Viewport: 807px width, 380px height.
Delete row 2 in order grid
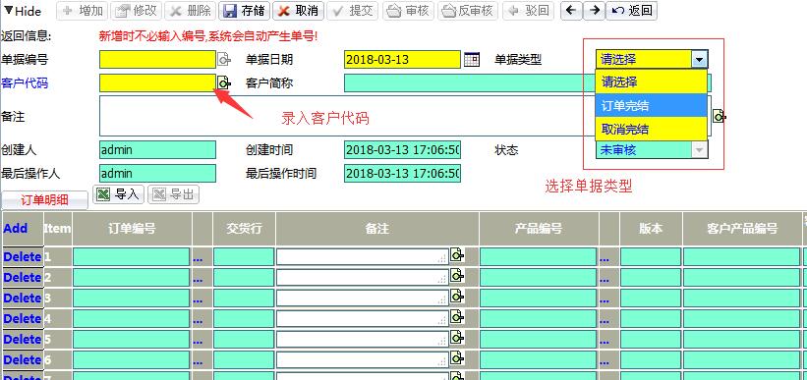point(23,277)
